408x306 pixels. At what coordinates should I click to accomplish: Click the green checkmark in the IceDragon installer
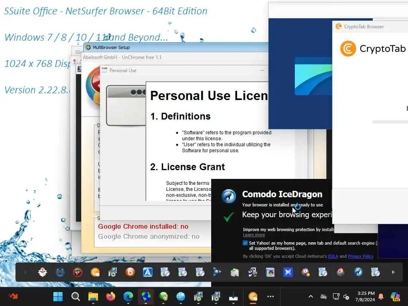[x=228, y=216]
